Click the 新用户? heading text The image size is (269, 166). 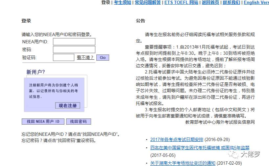36,72
